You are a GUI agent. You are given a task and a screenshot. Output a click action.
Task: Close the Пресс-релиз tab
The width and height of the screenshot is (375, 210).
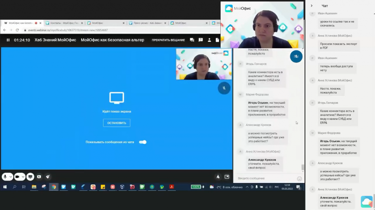(165, 23)
